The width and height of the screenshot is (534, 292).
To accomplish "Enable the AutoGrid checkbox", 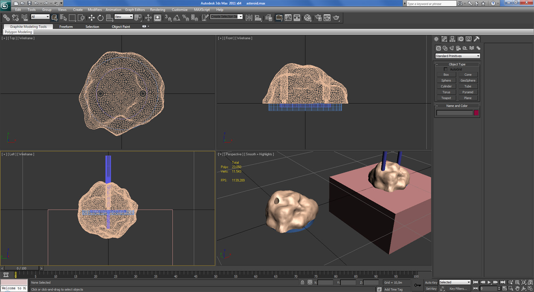I will 446,69.
